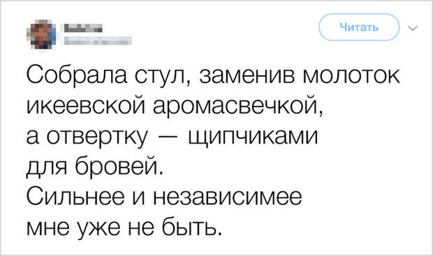Screen dimensions: 433x256
Task: Follow the user with Читать button
Action: click(x=359, y=27)
